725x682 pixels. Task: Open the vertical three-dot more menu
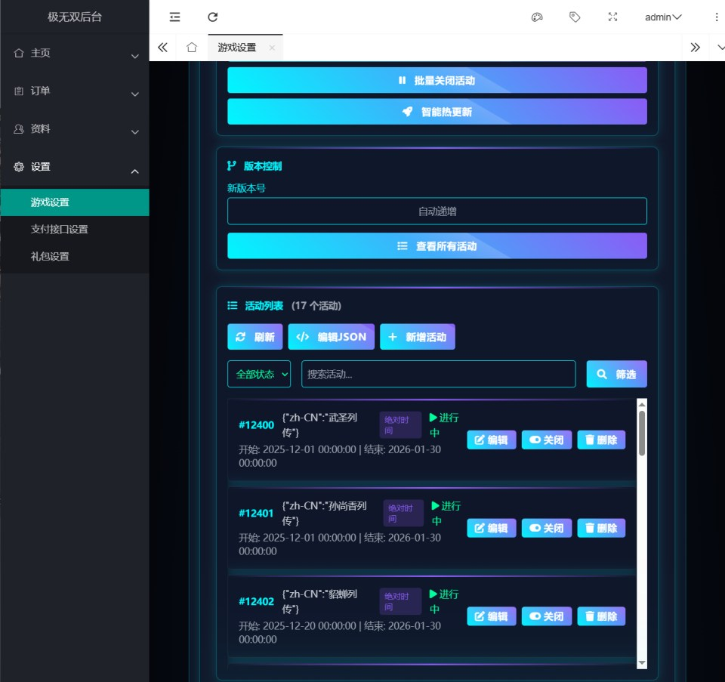coord(716,17)
